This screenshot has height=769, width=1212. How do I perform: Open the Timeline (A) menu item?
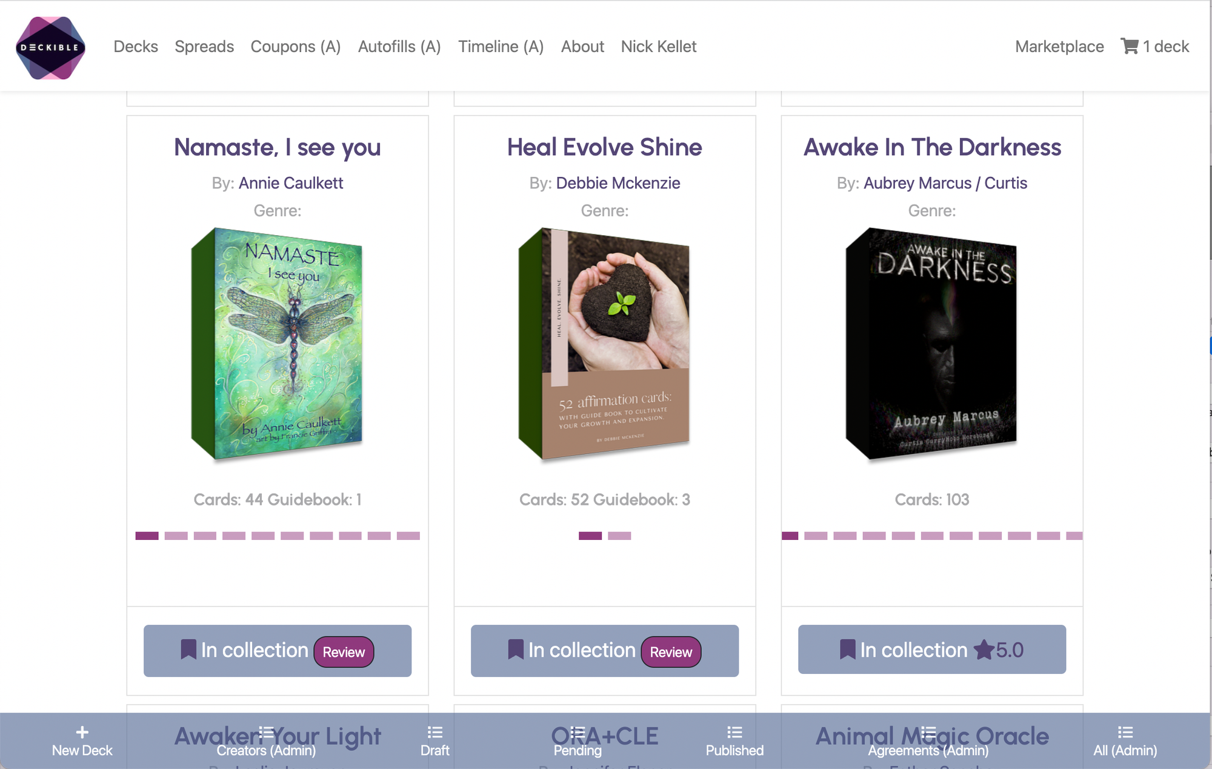click(x=501, y=47)
